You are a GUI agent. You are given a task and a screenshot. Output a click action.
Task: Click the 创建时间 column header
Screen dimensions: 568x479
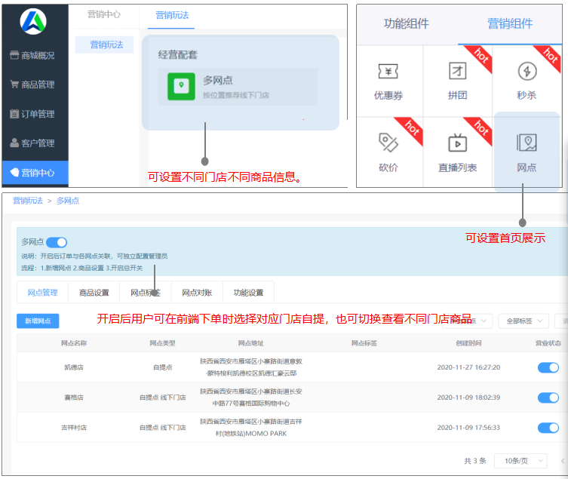[x=468, y=343]
